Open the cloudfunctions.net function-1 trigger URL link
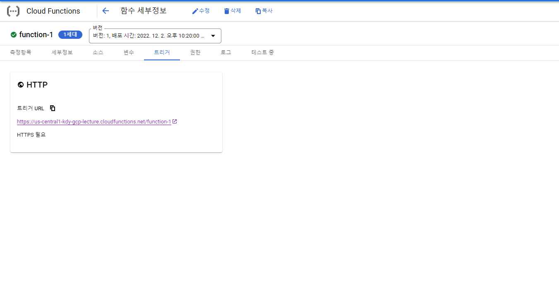Image resolution: width=559 pixels, height=282 pixels. 94,122
